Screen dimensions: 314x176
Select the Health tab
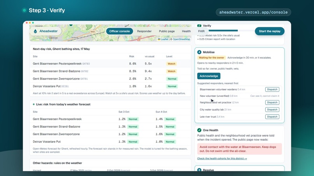pos(186,31)
